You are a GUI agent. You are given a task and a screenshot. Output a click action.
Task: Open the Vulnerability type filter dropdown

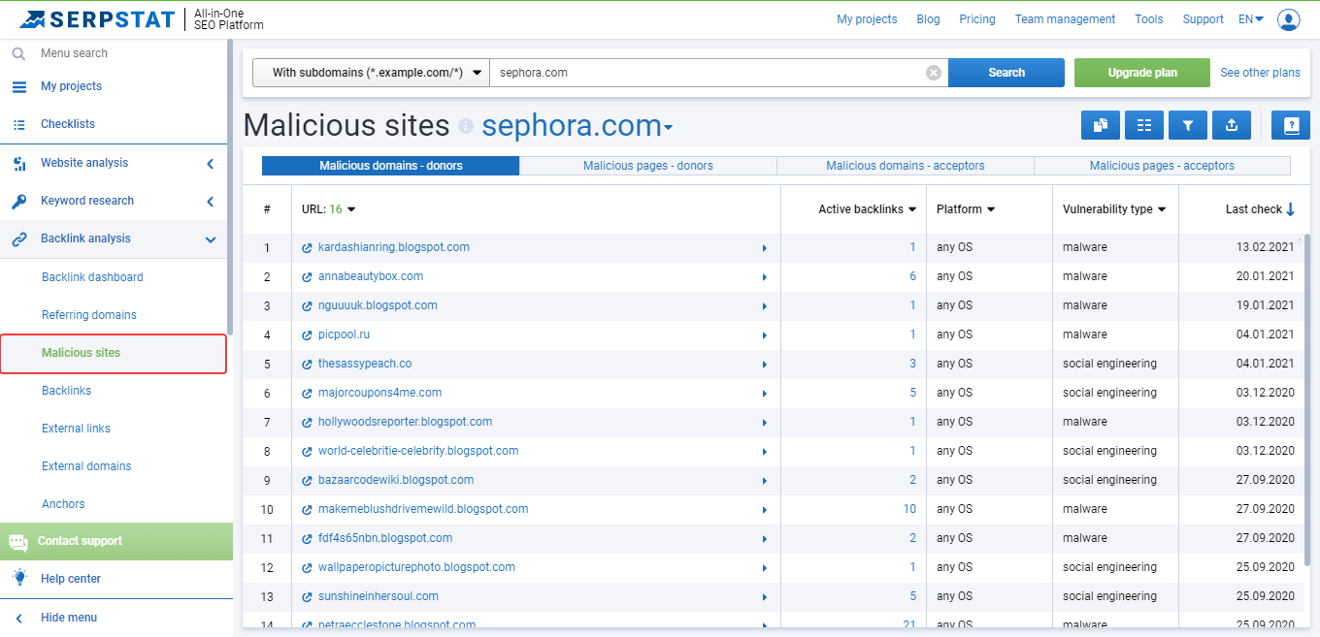pyautogui.click(x=1114, y=208)
